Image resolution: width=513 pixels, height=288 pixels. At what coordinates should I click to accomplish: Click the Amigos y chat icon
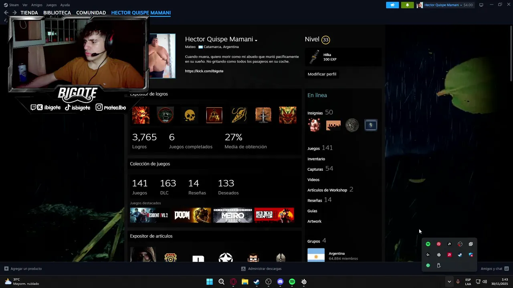pos(507,269)
